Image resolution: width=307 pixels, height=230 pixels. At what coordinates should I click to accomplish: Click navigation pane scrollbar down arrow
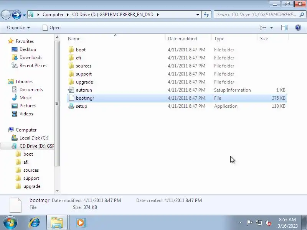point(57,191)
